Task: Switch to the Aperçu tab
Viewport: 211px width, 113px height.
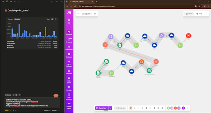Action: (x=10, y=19)
